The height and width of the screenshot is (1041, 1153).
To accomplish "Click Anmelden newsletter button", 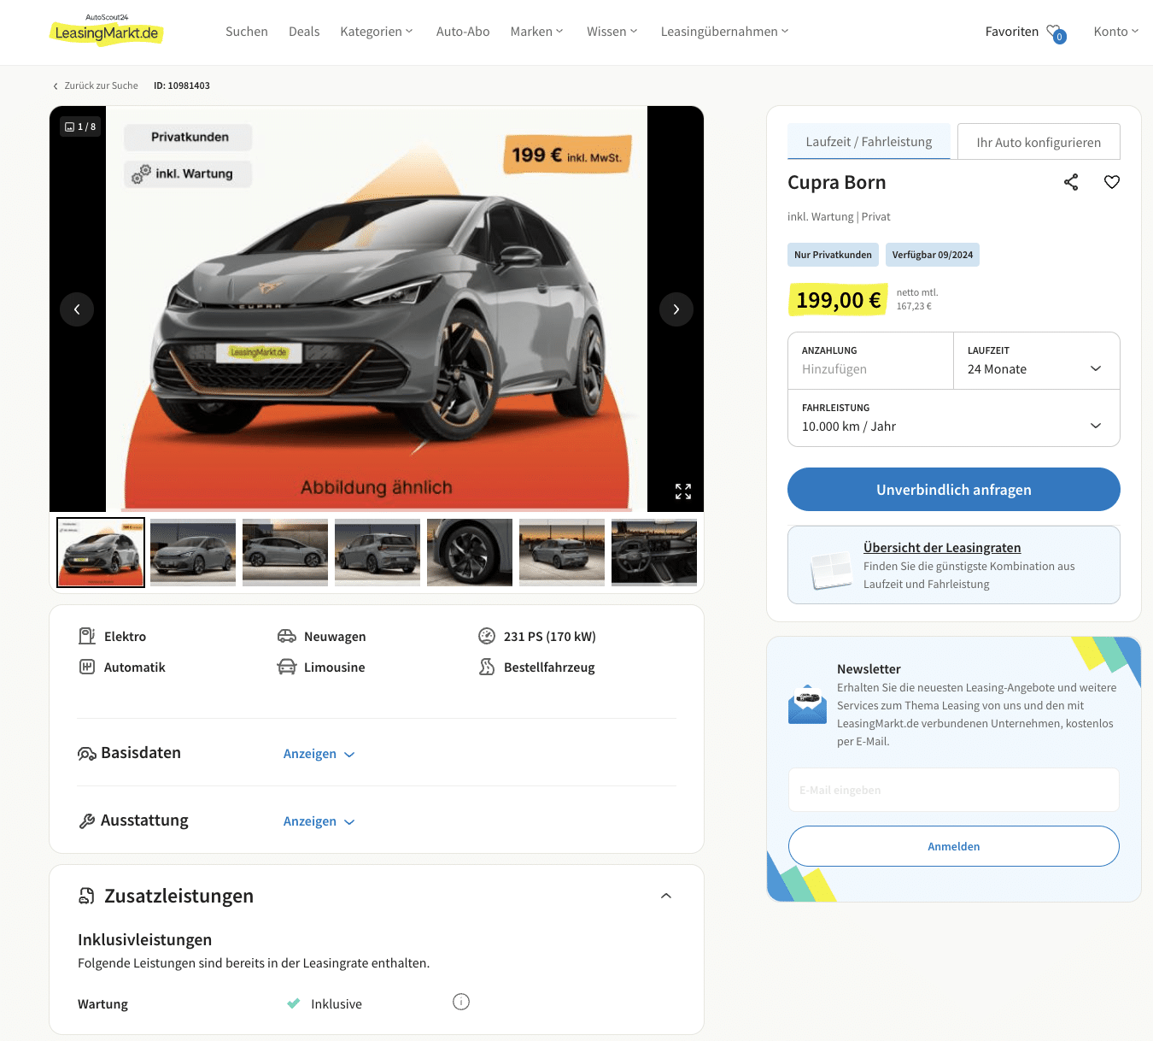I will click(x=953, y=846).
